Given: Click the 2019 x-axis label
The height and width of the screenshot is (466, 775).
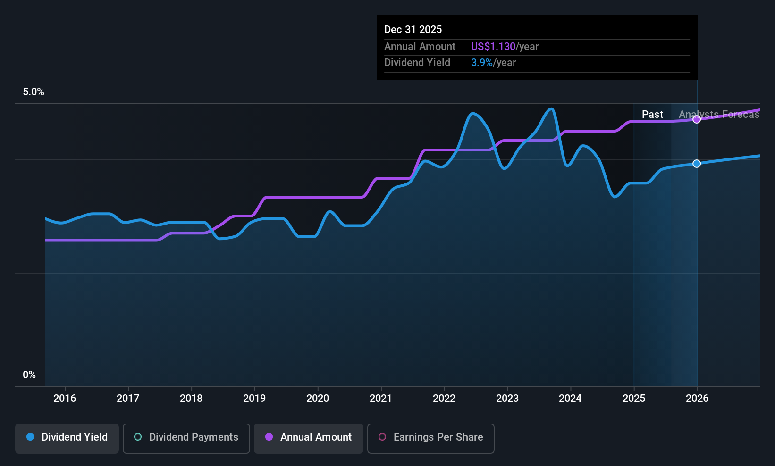Looking at the screenshot, I should pyautogui.click(x=254, y=398).
